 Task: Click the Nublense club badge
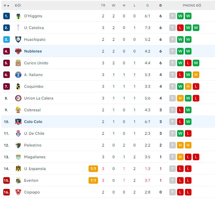[18, 51]
